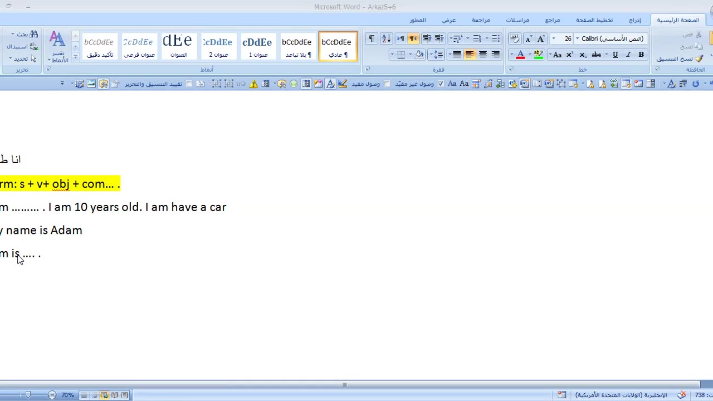Select the عادي (Normal) style

coord(338,46)
